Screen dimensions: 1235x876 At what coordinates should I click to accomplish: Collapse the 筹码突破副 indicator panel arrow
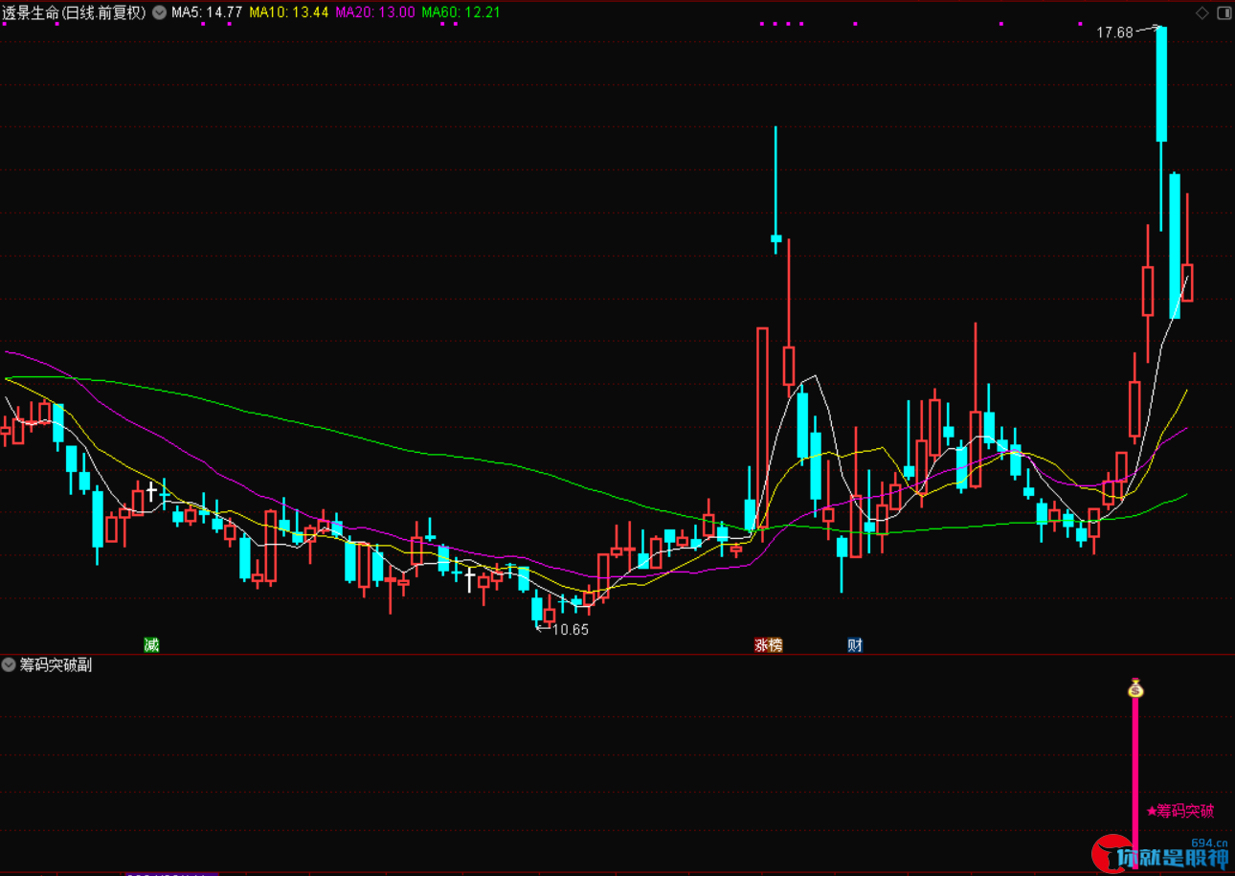[x=10, y=664]
